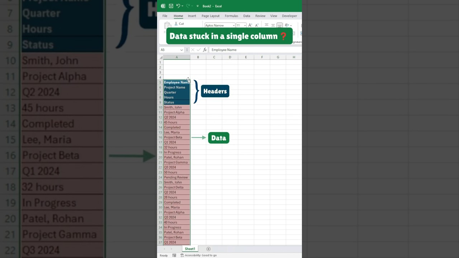
Task: Switch to the Review ribbon tab
Action: [x=260, y=16]
